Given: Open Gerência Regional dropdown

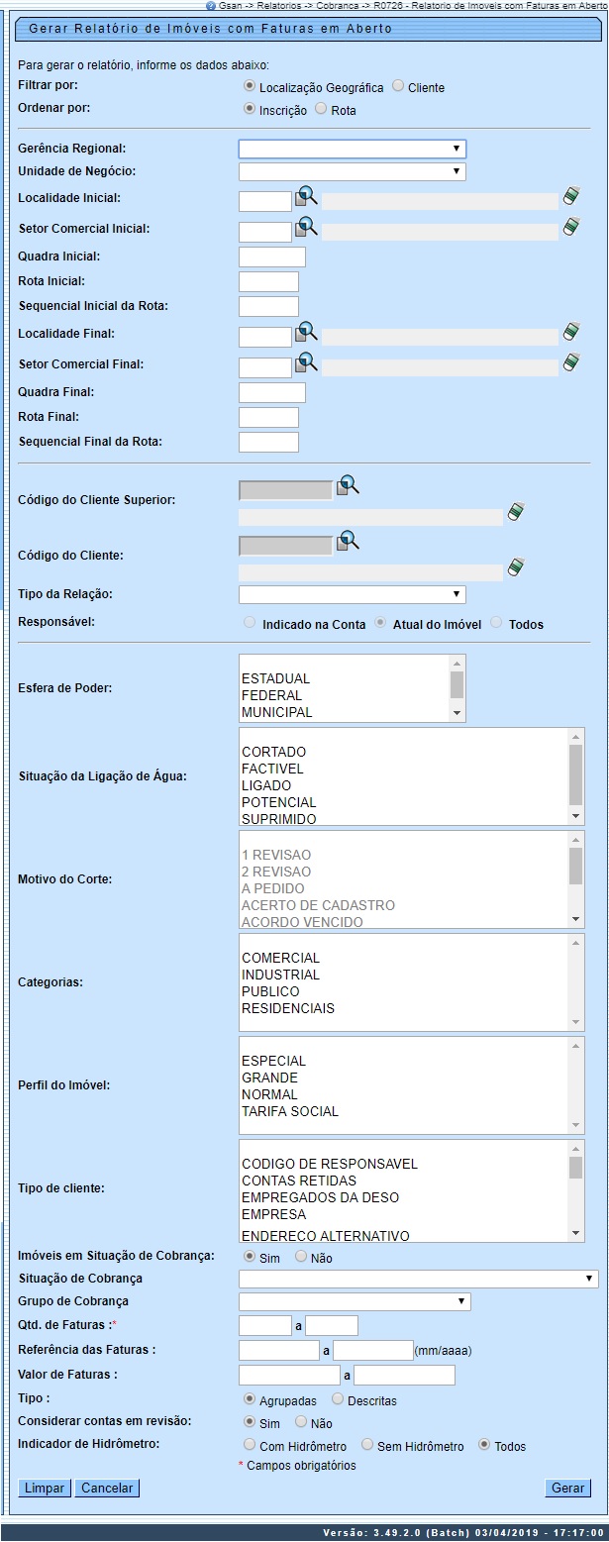Looking at the screenshot, I should [x=352, y=149].
